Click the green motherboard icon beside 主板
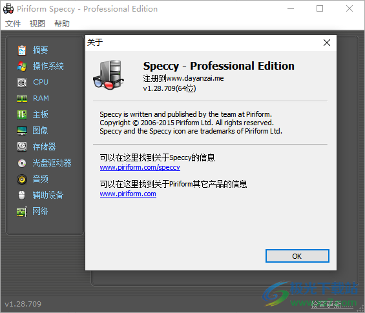This screenshot has height=313, width=365. pyautogui.click(x=22, y=115)
